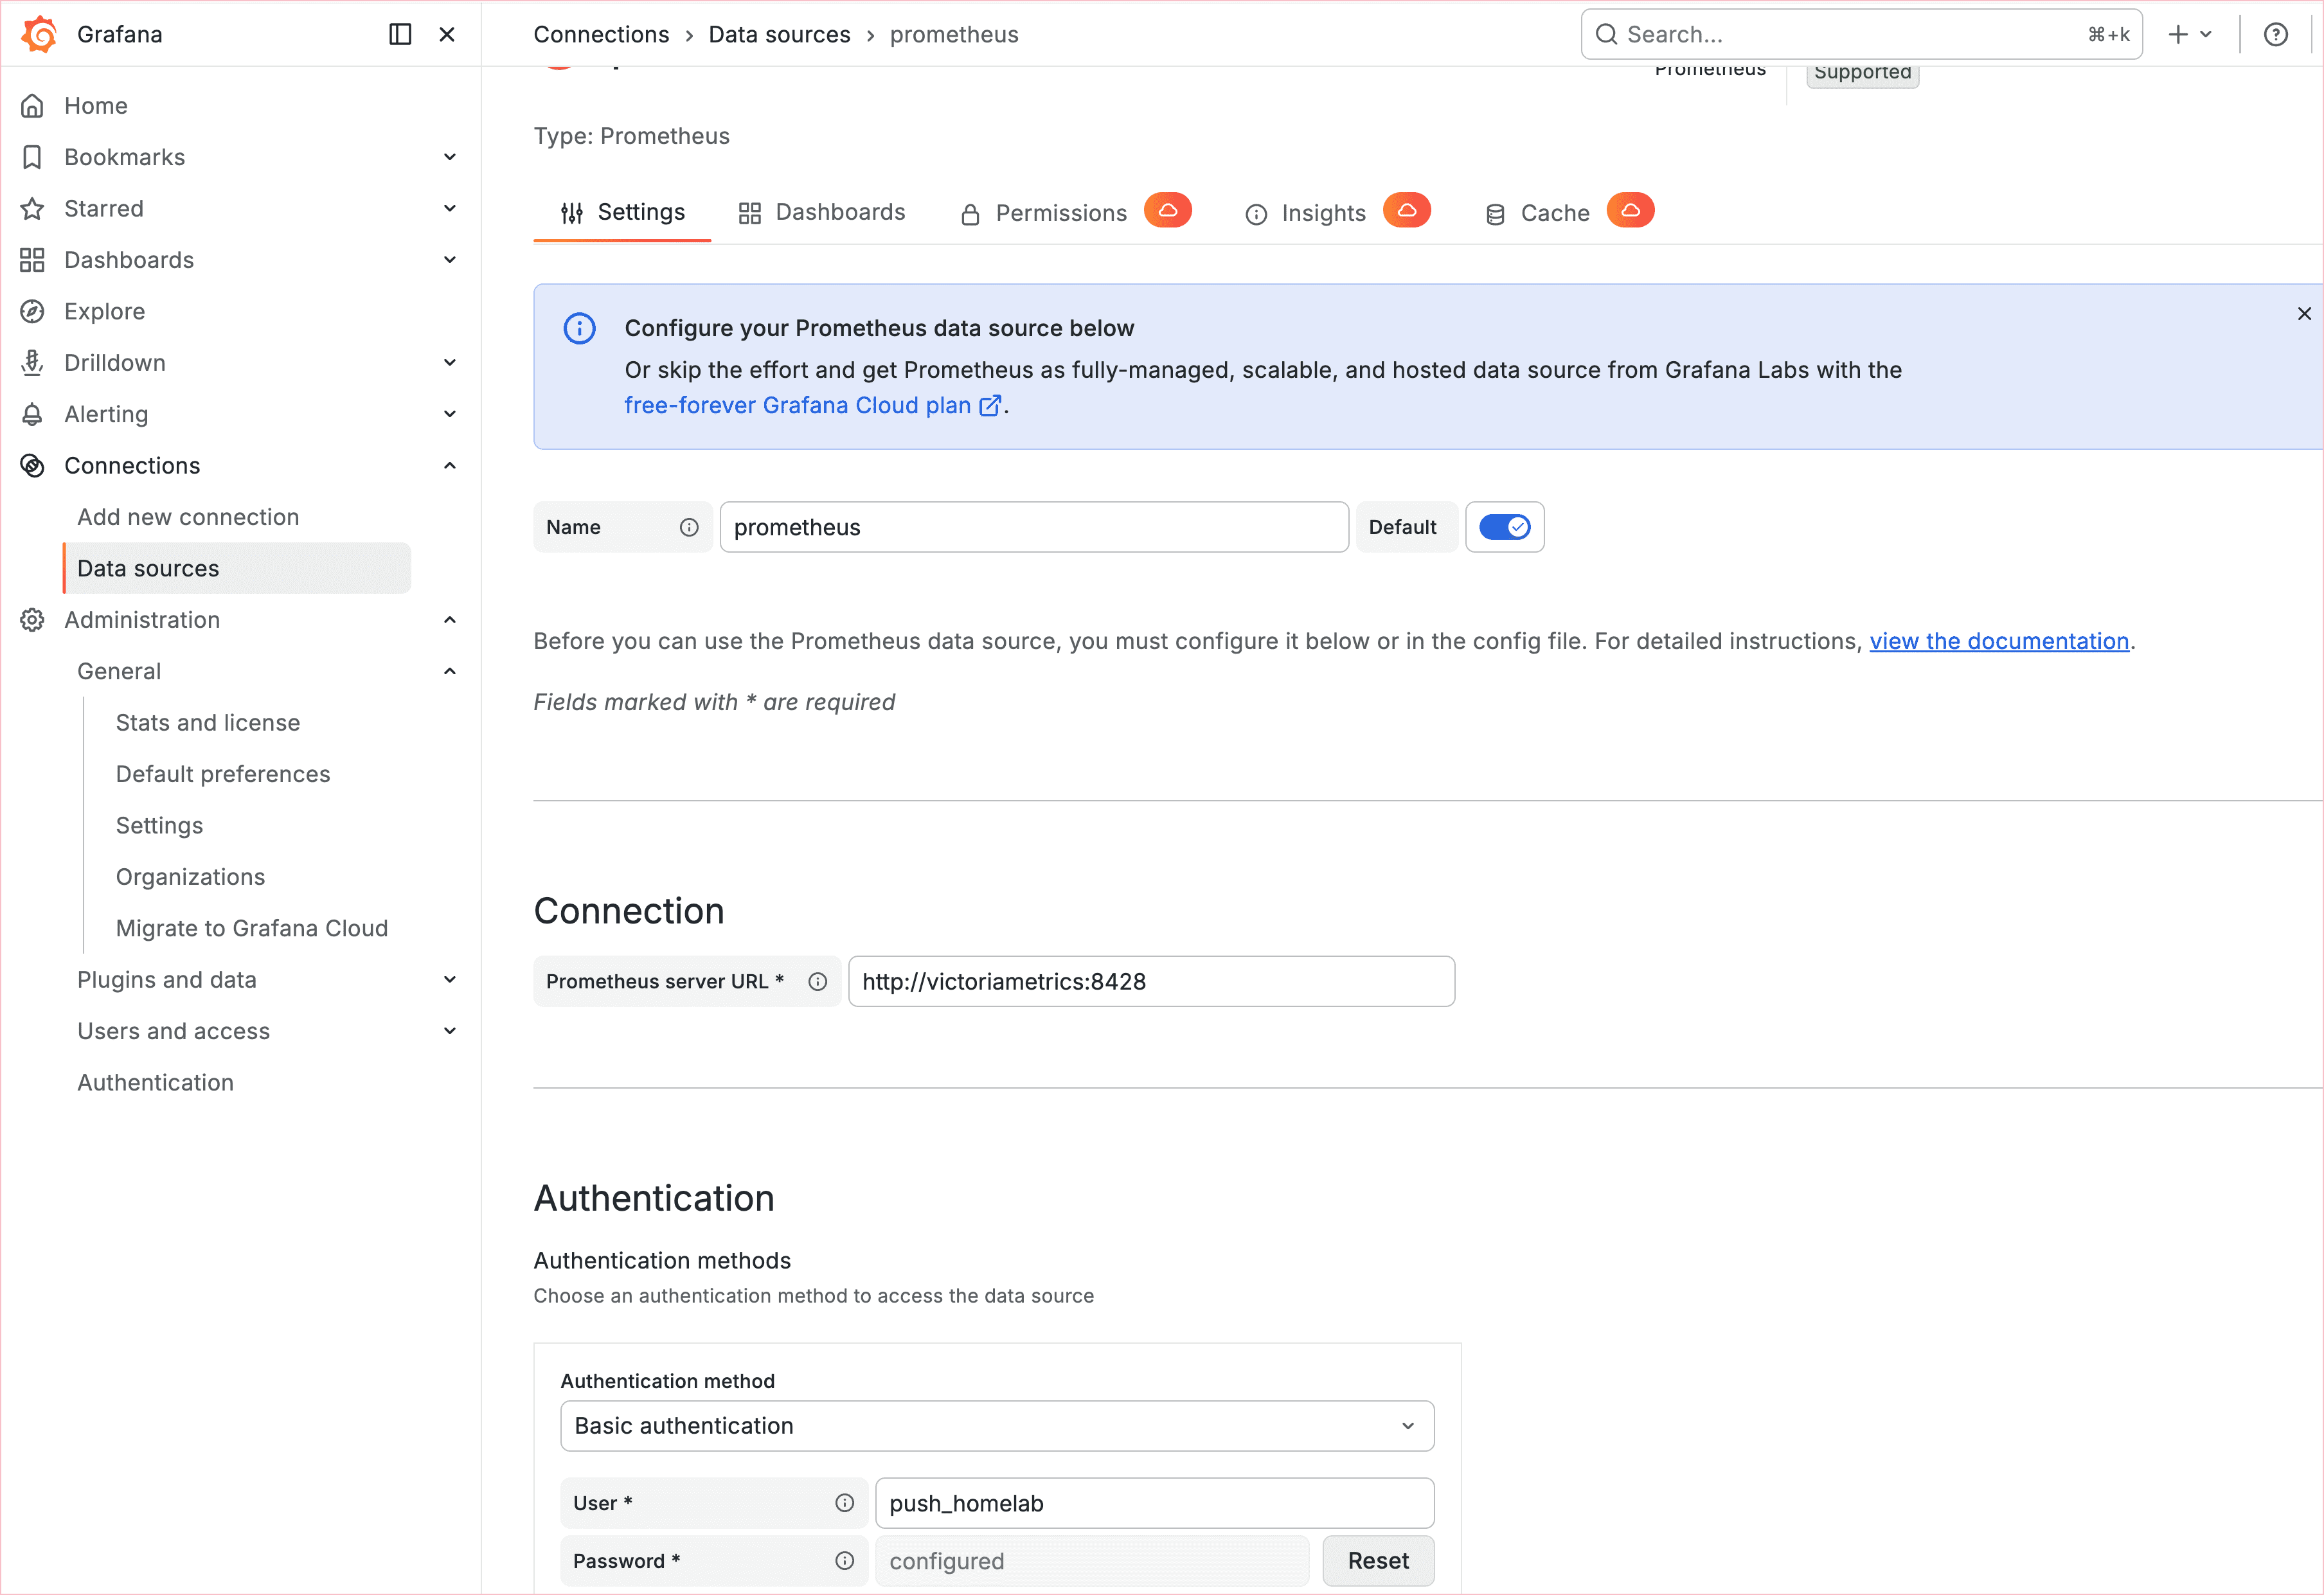Click the Explore compass icon
The width and height of the screenshot is (2324, 1595).
click(33, 311)
